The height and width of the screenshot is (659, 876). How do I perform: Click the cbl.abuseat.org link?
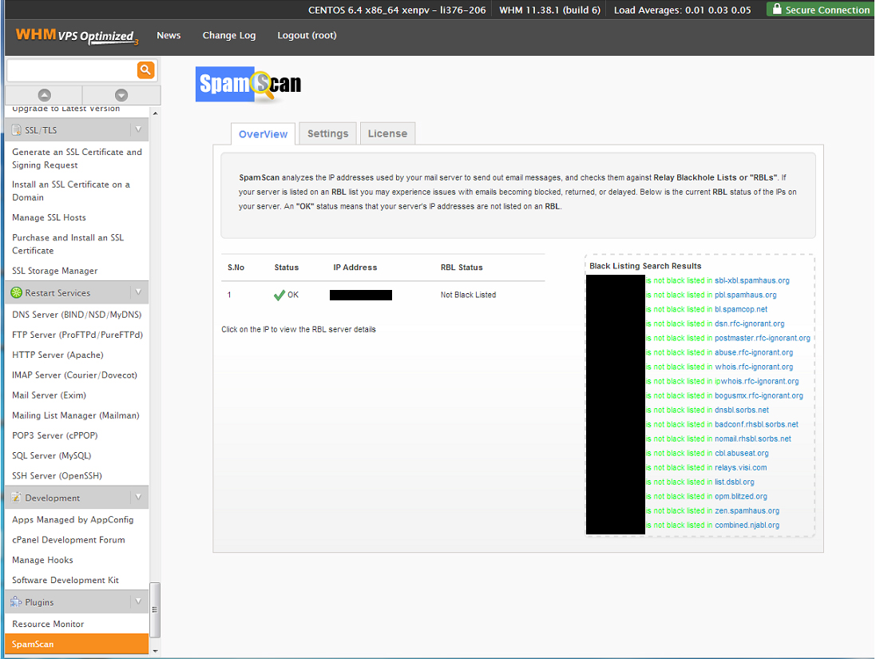[x=741, y=453]
